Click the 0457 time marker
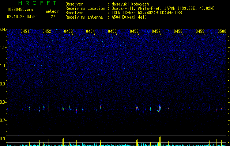 point(156,31)
